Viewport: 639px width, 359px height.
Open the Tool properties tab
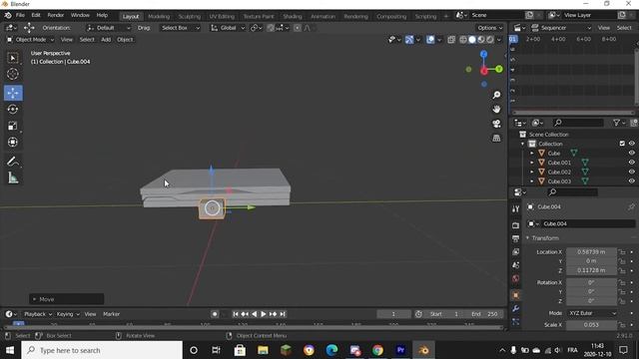click(515, 208)
